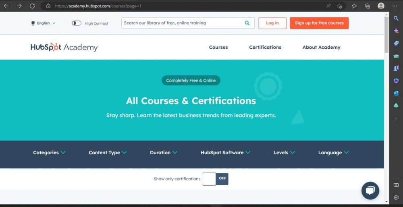Screen dimensions: 403x207
Task: Open the About Academy nav item
Action: tap(322, 47)
